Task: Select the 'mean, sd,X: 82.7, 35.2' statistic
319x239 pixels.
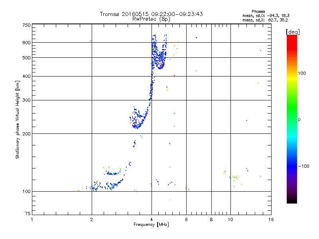Action: point(265,20)
